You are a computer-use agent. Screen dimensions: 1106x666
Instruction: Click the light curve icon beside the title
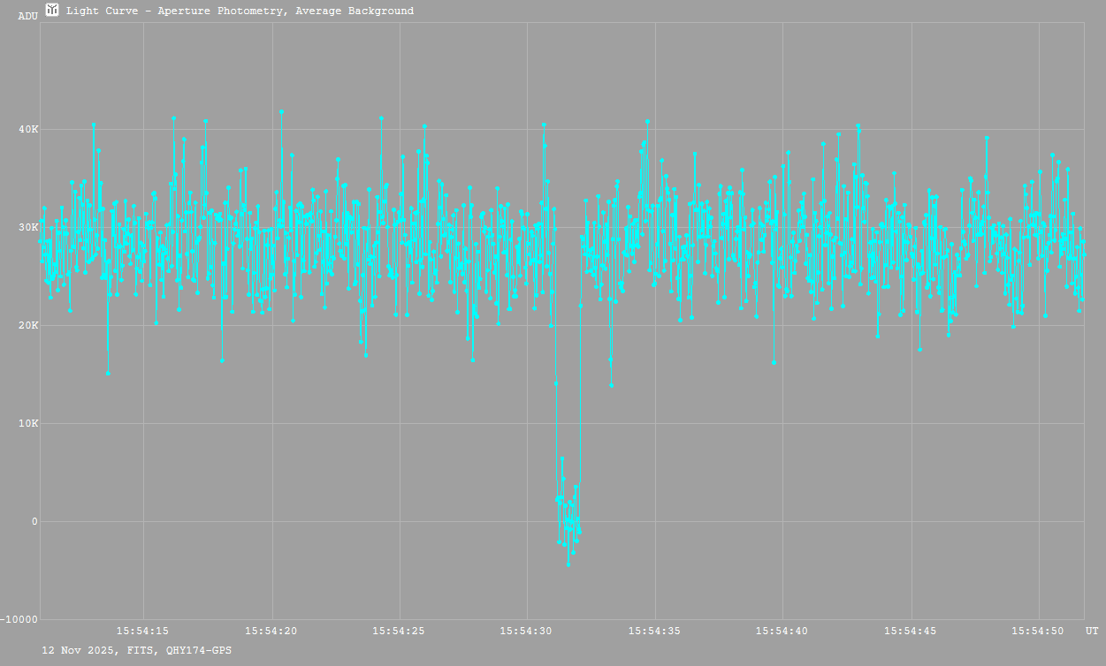[x=52, y=11]
